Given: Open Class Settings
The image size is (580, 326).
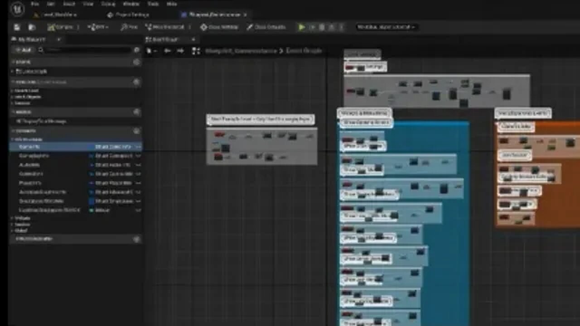Looking at the screenshot, I should click(x=219, y=27).
